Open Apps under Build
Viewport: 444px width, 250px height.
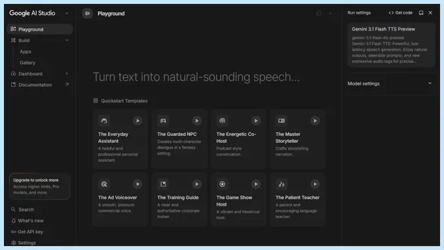click(x=25, y=52)
